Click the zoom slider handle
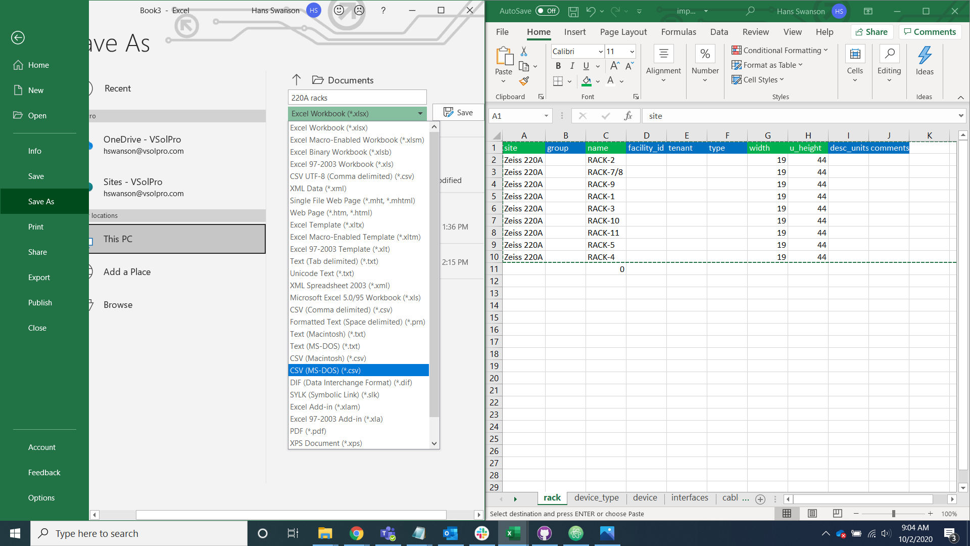 coord(893,514)
